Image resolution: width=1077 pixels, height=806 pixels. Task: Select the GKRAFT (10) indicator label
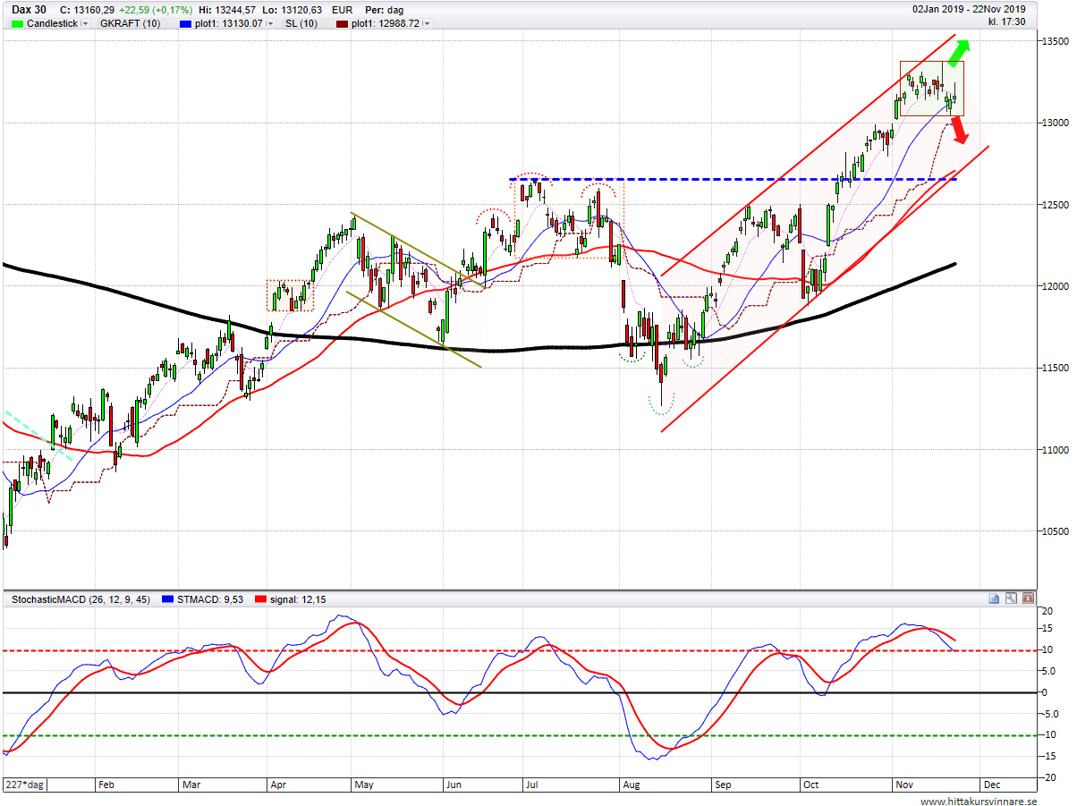(130, 23)
